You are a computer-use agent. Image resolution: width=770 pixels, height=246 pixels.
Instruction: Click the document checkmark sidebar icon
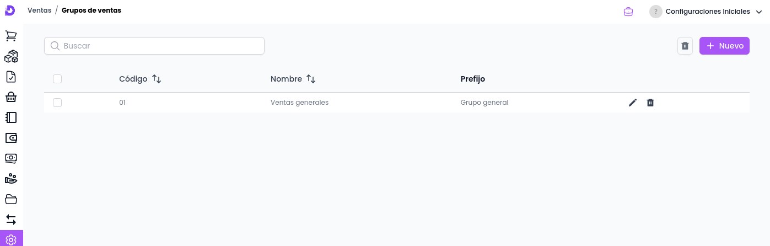pyautogui.click(x=11, y=77)
